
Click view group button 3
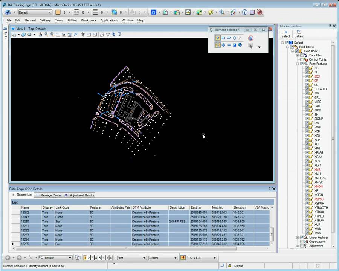pos(92,258)
